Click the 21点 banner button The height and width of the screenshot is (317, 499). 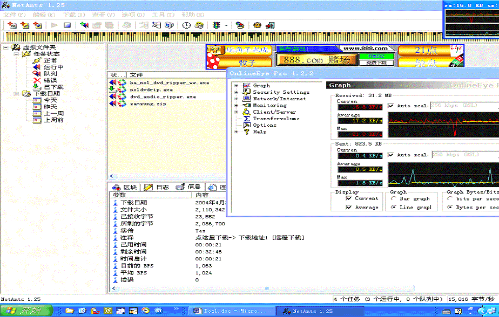point(426,50)
